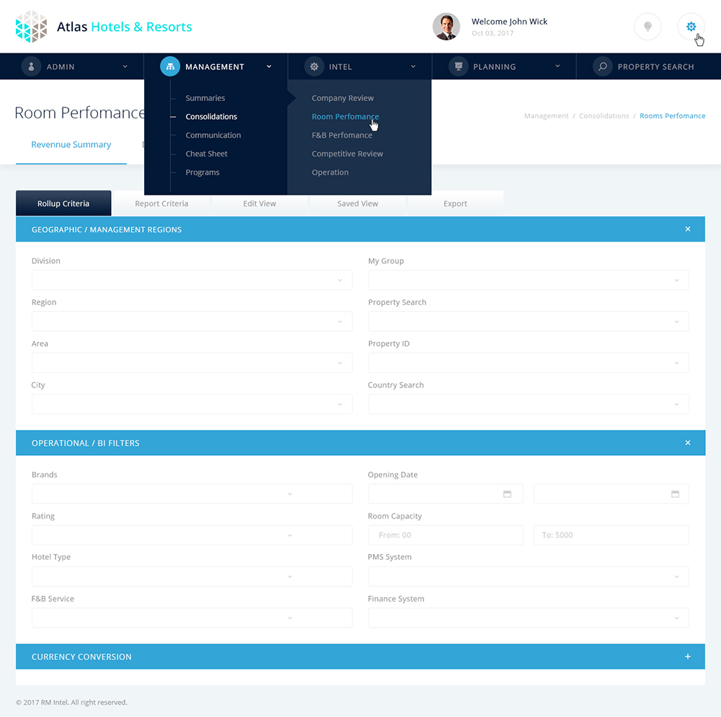721x717 pixels.
Task: Open the lightbulb ideas icon
Action: click(x=647, y=26)
